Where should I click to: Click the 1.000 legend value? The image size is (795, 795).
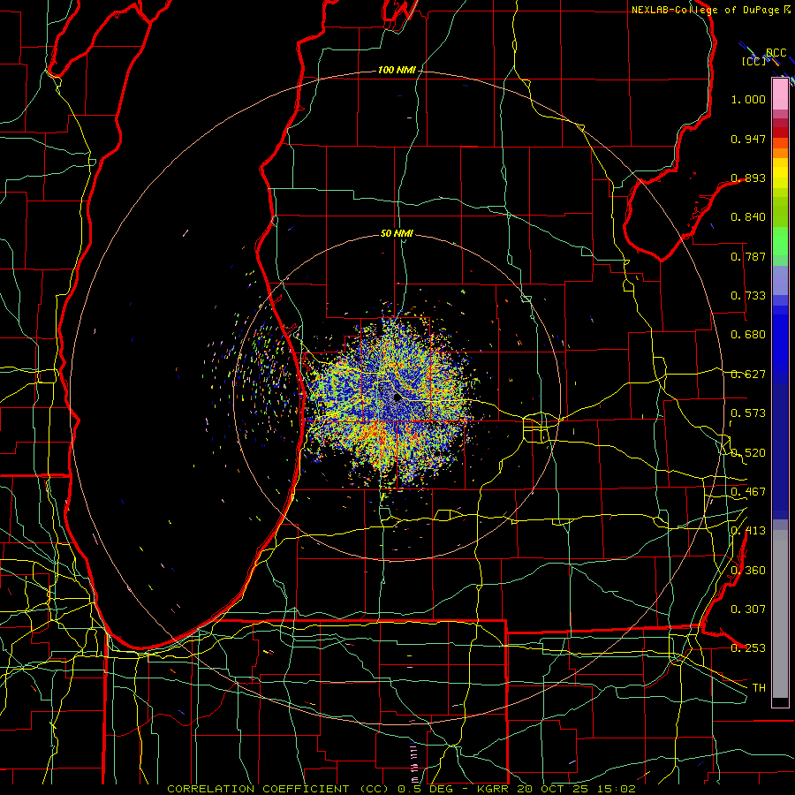(748, 100)
